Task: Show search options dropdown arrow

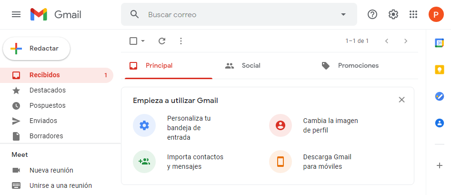Action: click(x=343, y=14)
